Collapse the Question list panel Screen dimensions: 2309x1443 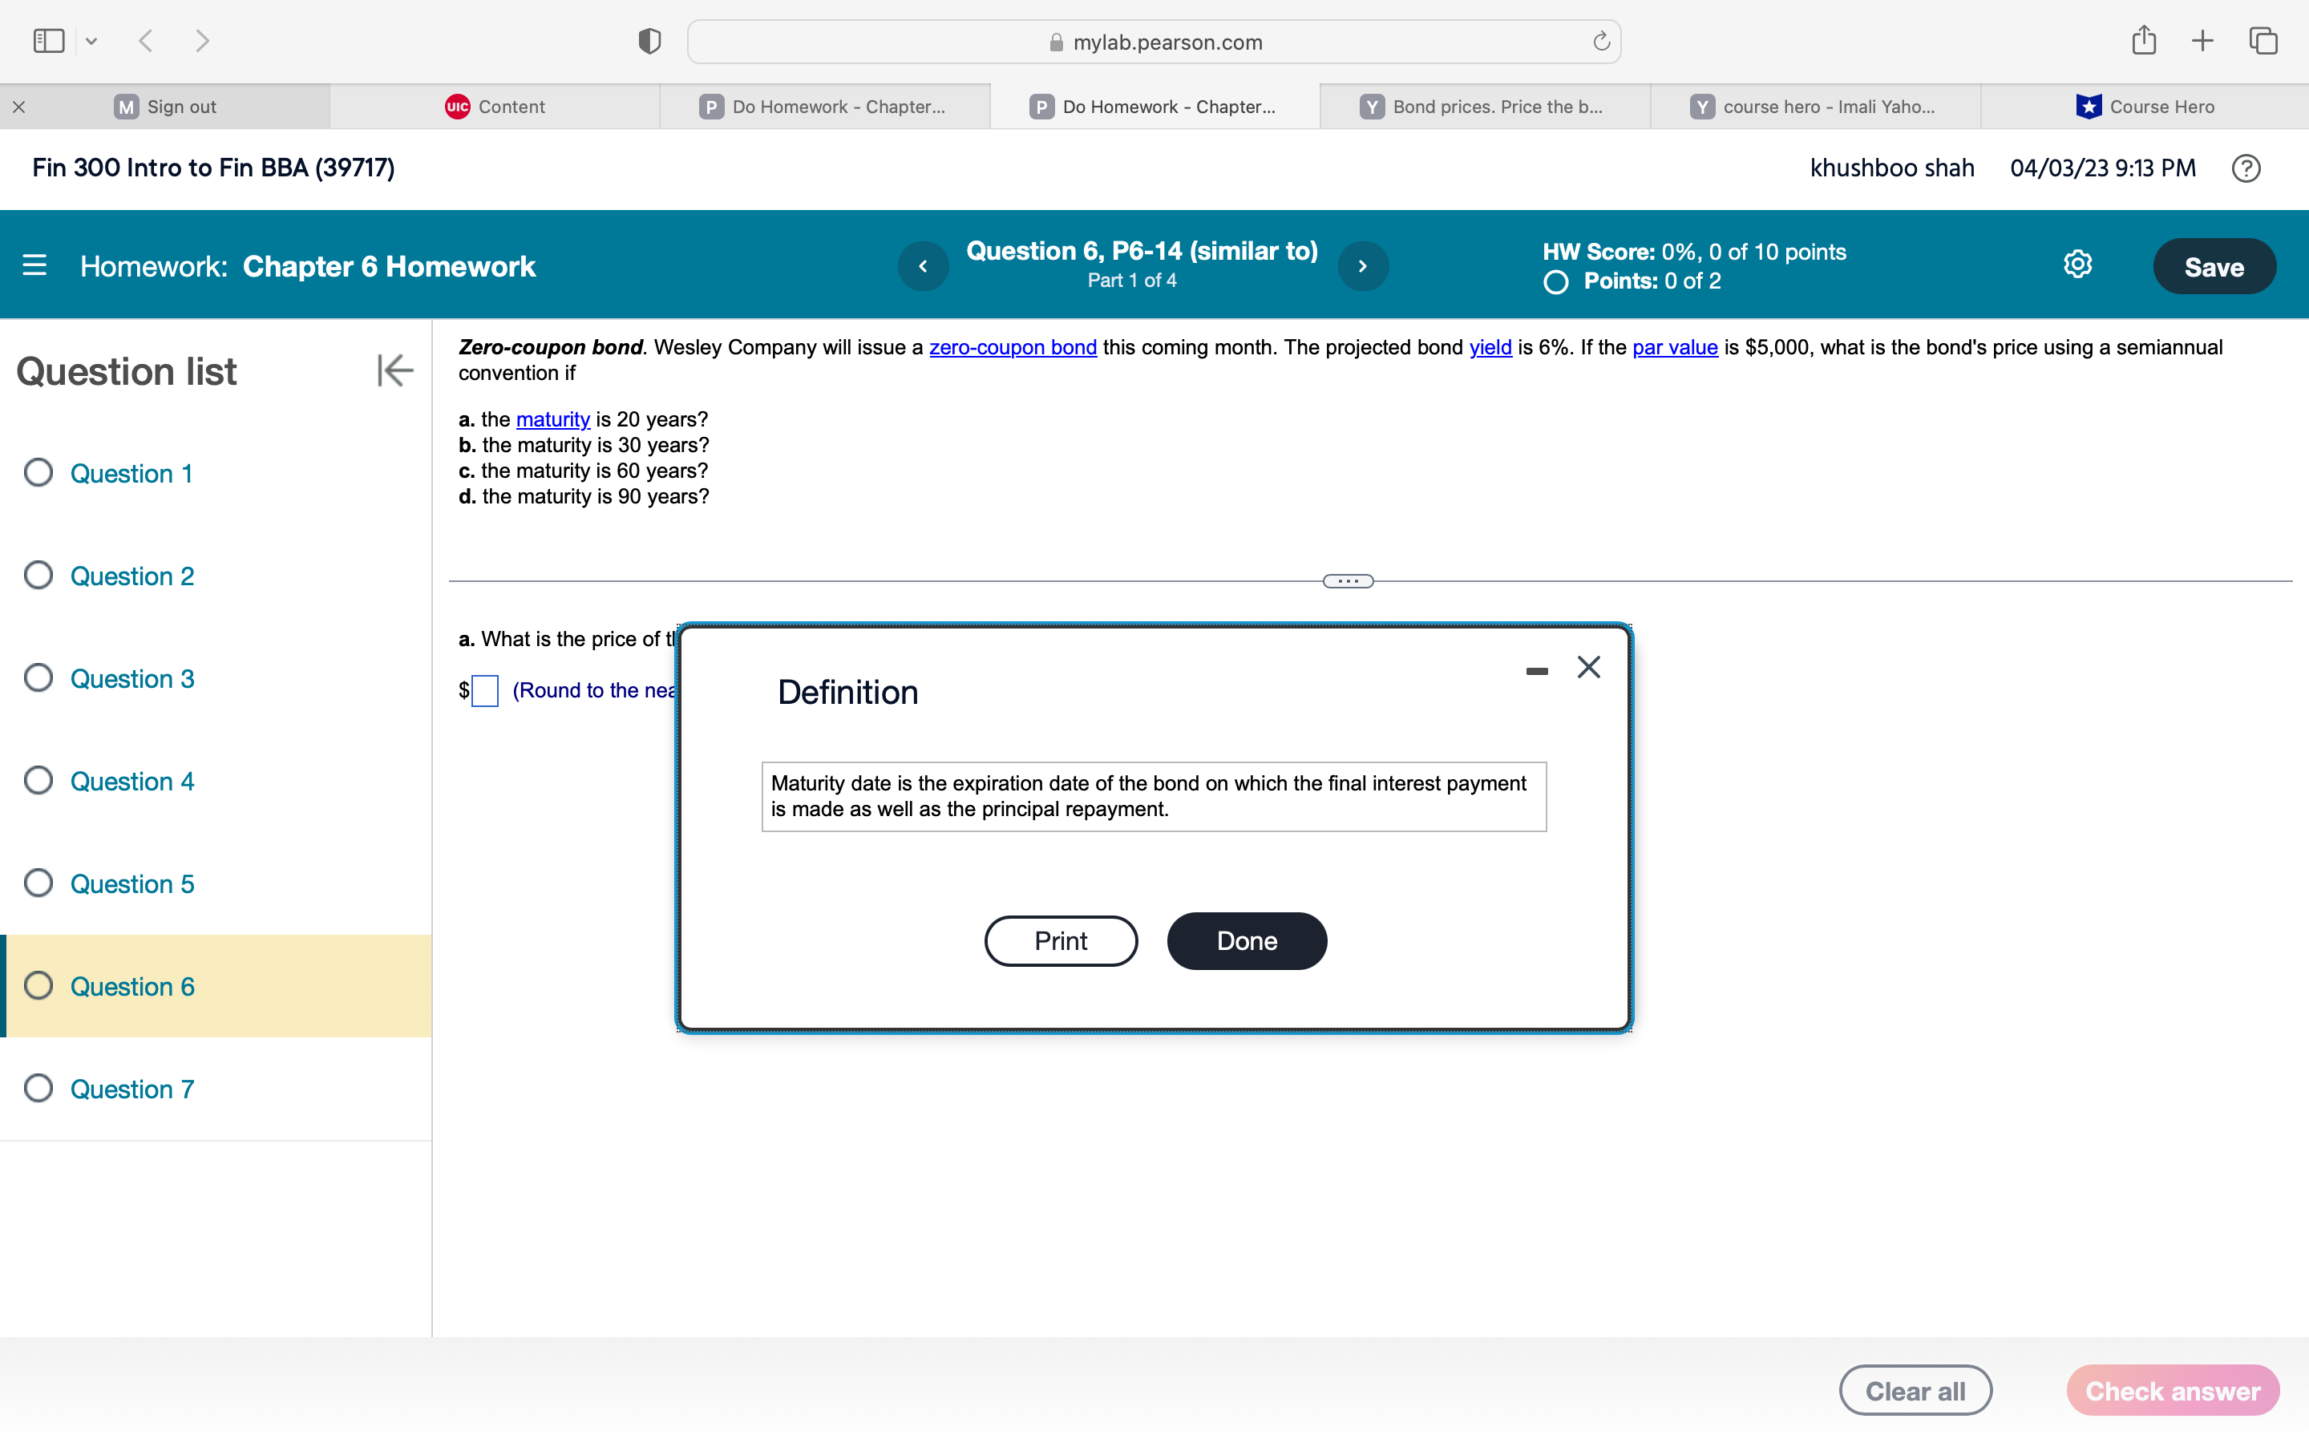[393, 371]
